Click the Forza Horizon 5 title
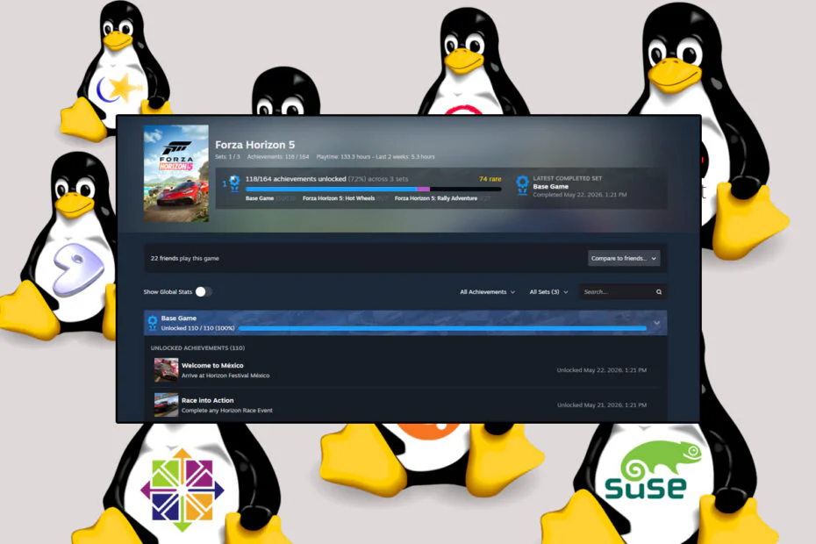The width and height of the screenshot is (816, 544). coord(255,145)
